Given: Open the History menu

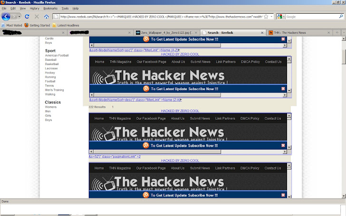Looking at the screenshot, I should tap(34, 9).
